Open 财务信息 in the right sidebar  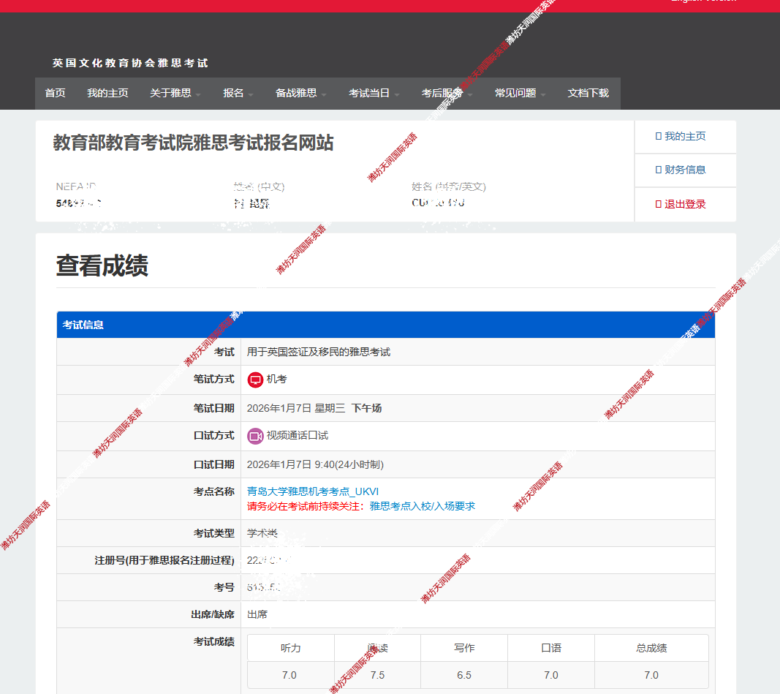point(684,170)
